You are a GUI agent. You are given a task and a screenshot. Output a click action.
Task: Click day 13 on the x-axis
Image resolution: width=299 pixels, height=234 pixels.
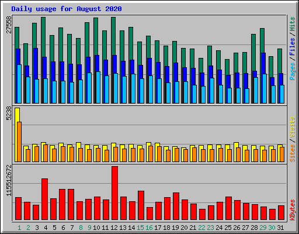click(x=123, y=228)
